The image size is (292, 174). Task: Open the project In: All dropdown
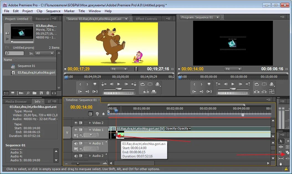point(45,53)
